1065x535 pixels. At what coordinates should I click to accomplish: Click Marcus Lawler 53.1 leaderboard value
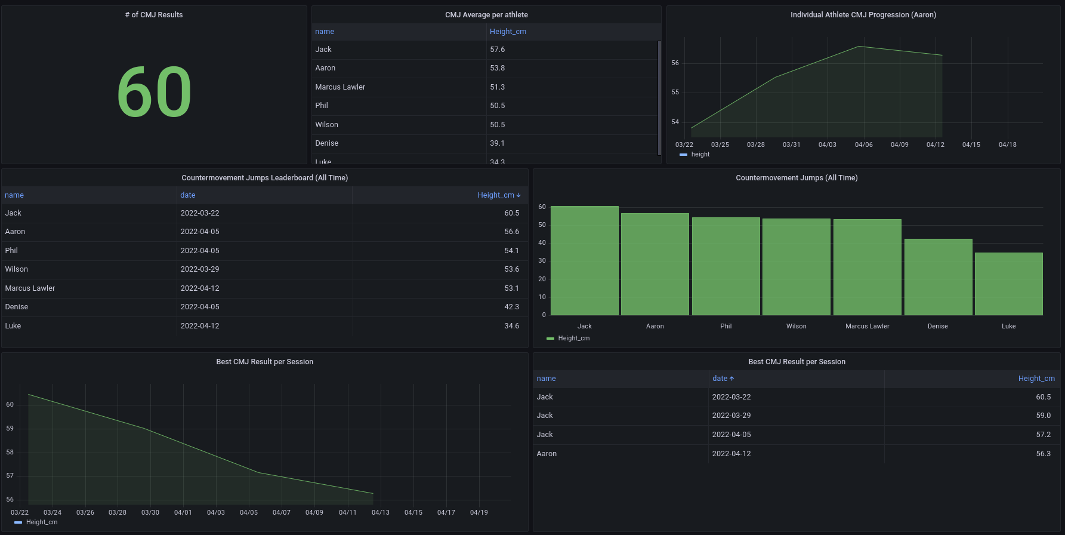pos(512,288)
